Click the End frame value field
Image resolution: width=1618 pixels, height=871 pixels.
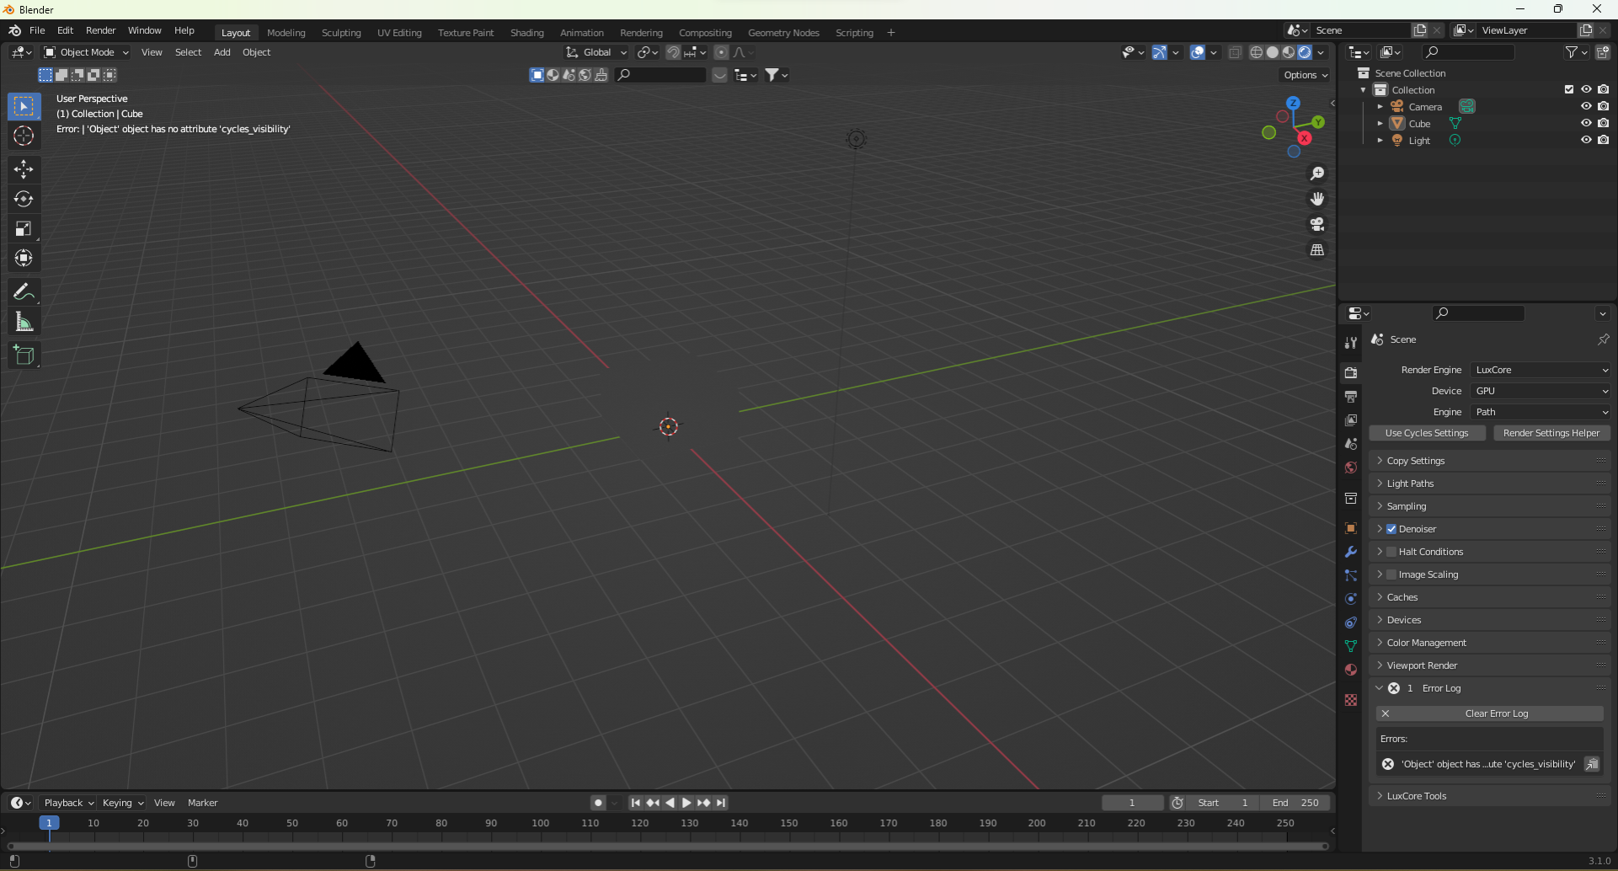1296,803
